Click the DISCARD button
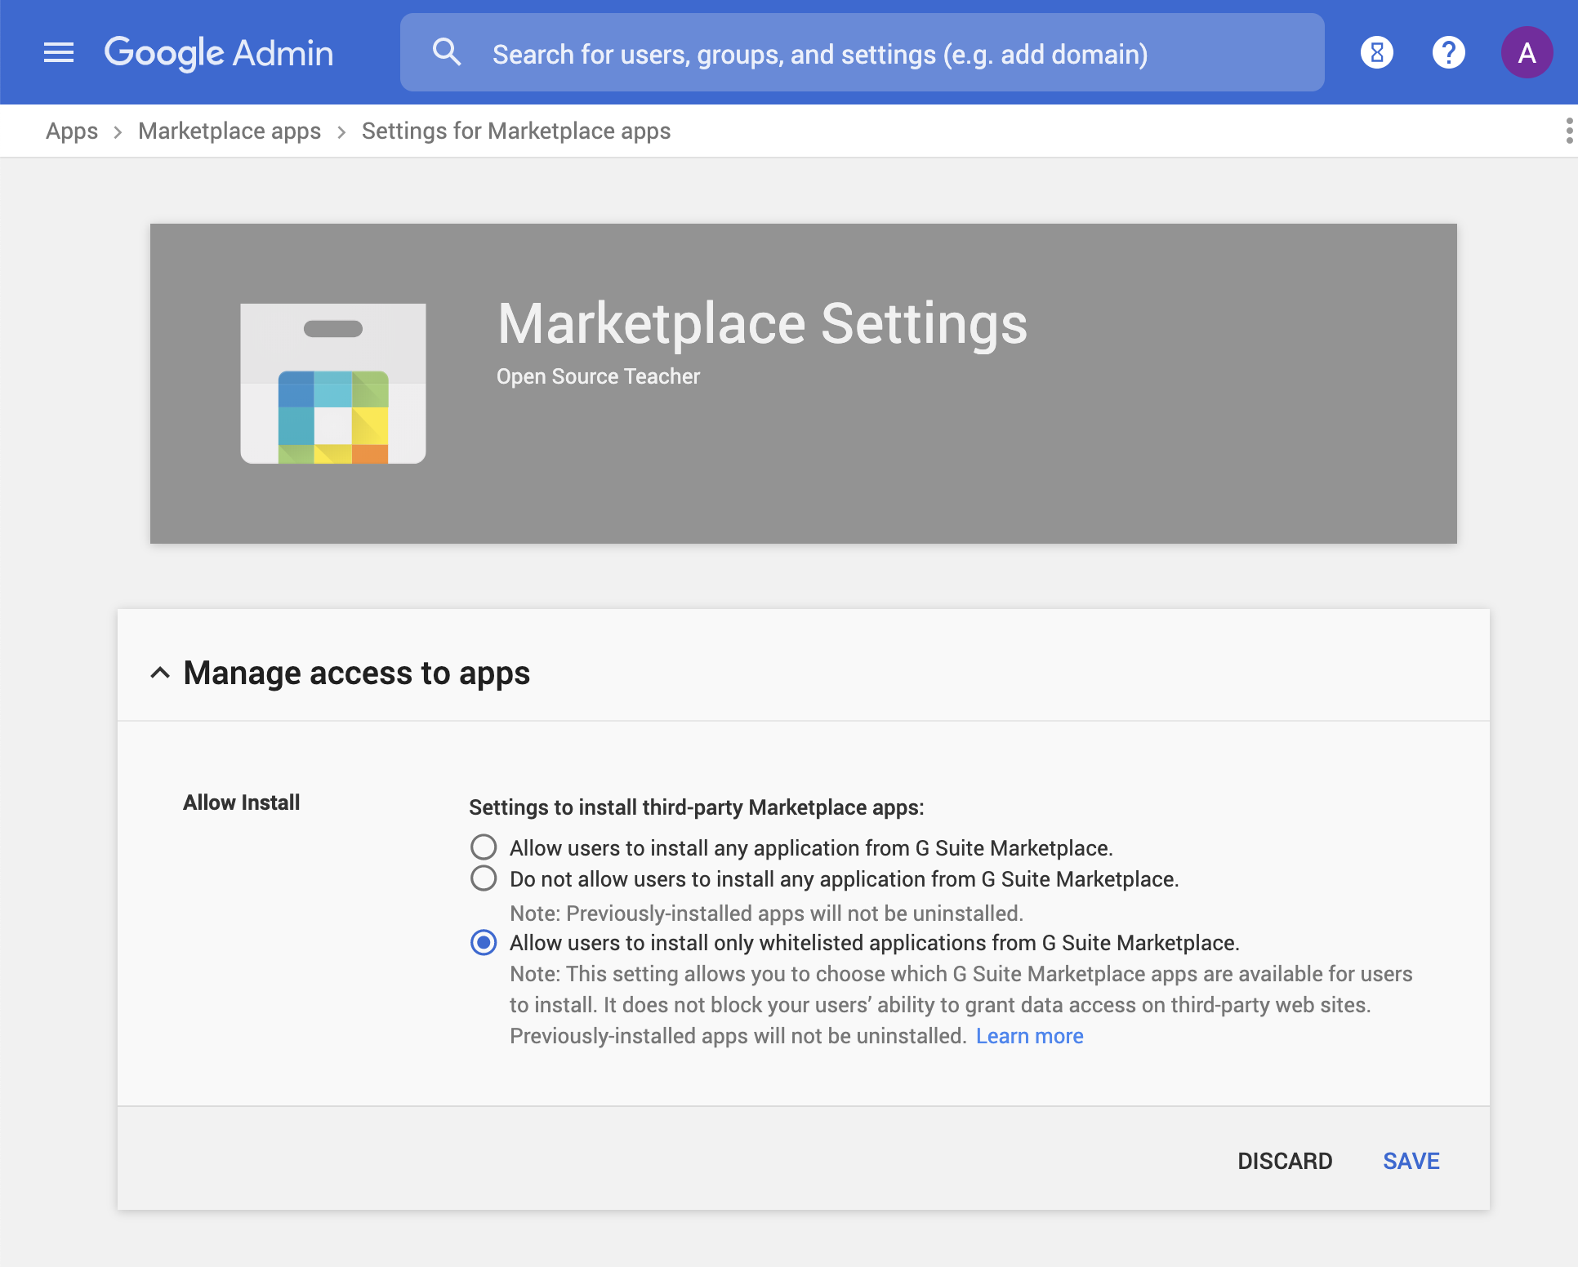 (x=1284, y=1161)
